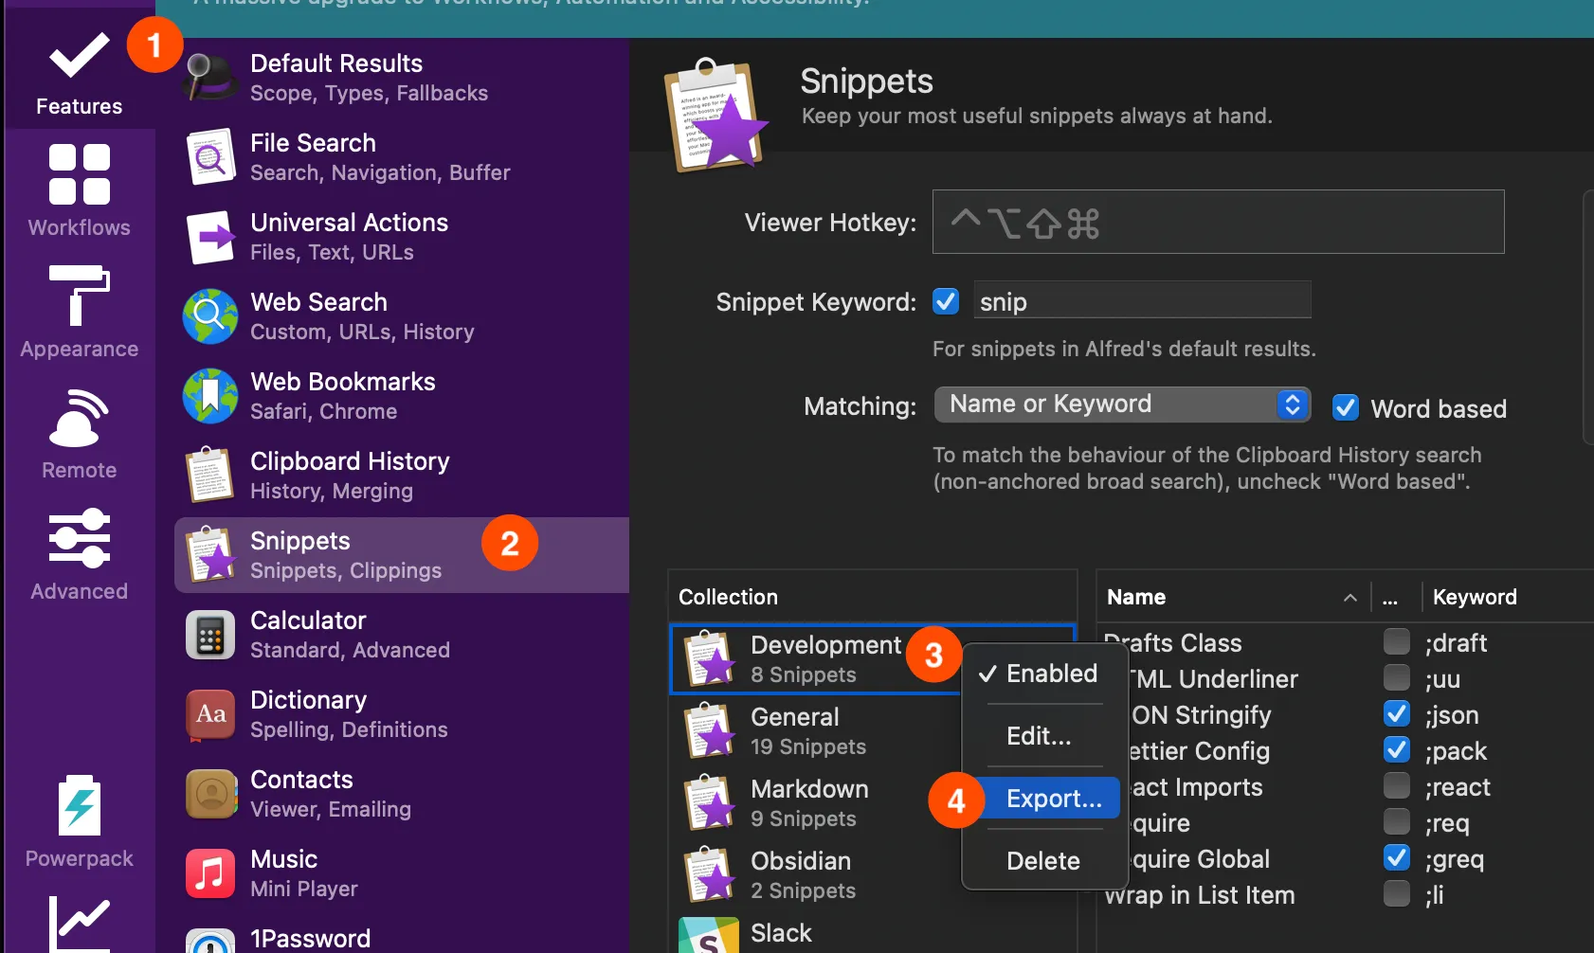Open the Matching Name or Keyword dropdown
Viewport: 1594px width, 953px height.
tap(1122, 405)
